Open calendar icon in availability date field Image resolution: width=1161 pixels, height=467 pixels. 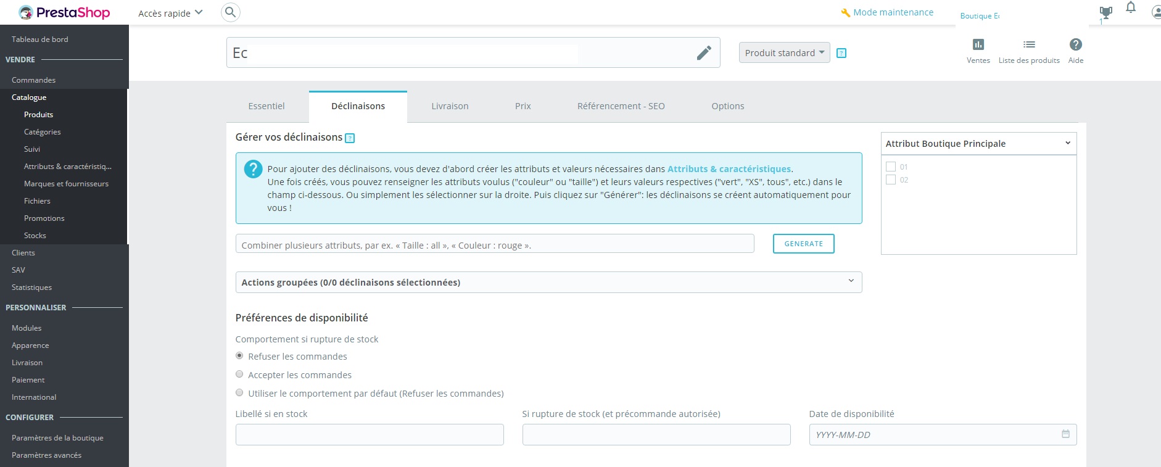(x=1065, y=434)
